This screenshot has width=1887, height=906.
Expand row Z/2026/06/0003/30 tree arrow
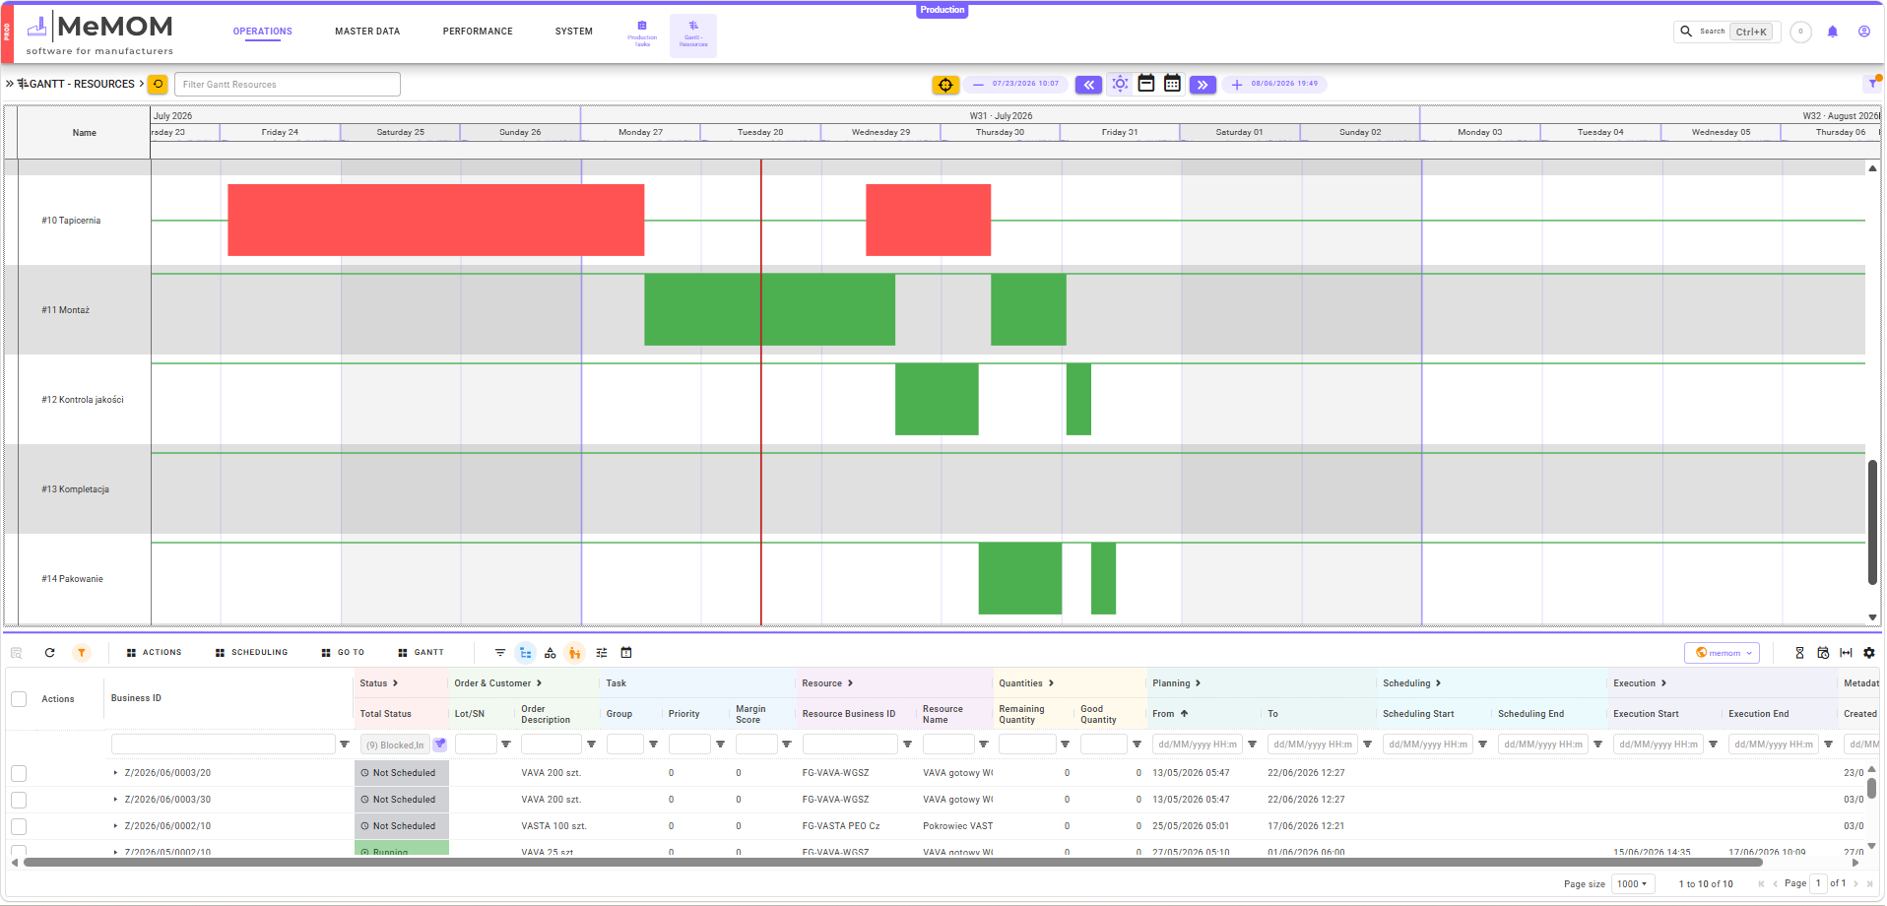coord(115,800)
